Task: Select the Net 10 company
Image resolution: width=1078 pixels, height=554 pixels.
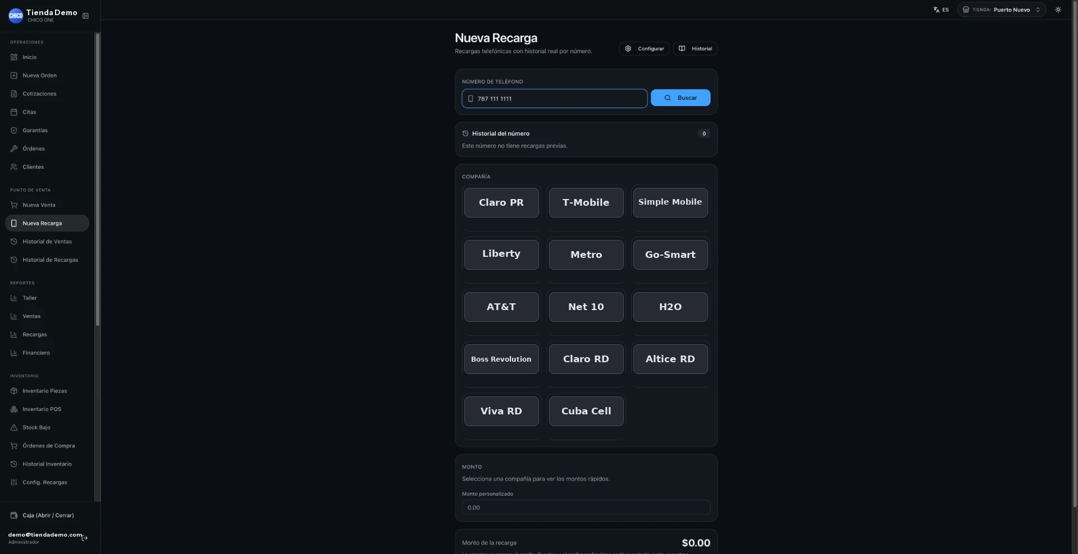Action: tap(586, 307)
